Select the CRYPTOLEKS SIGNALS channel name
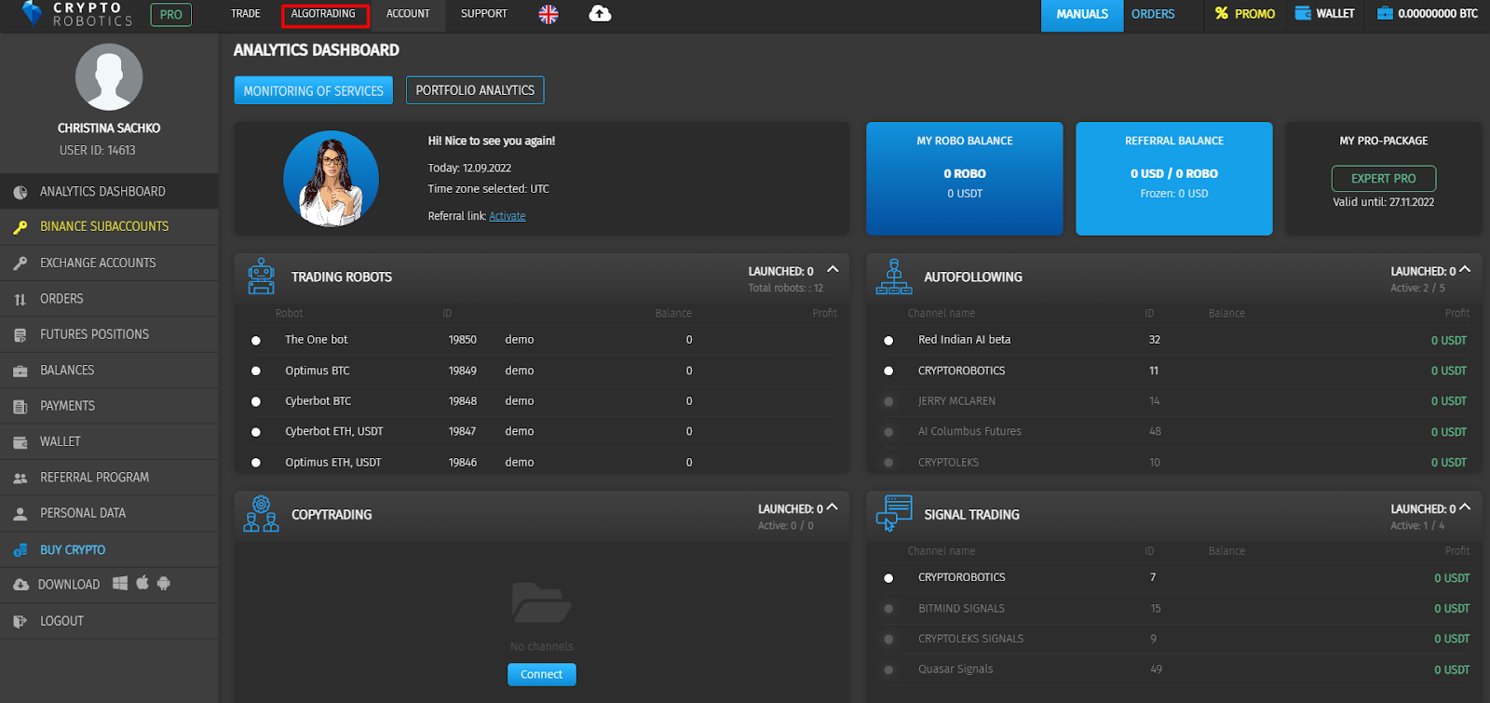The width and height of the screenshot is (1490, 703). [970, 639]
